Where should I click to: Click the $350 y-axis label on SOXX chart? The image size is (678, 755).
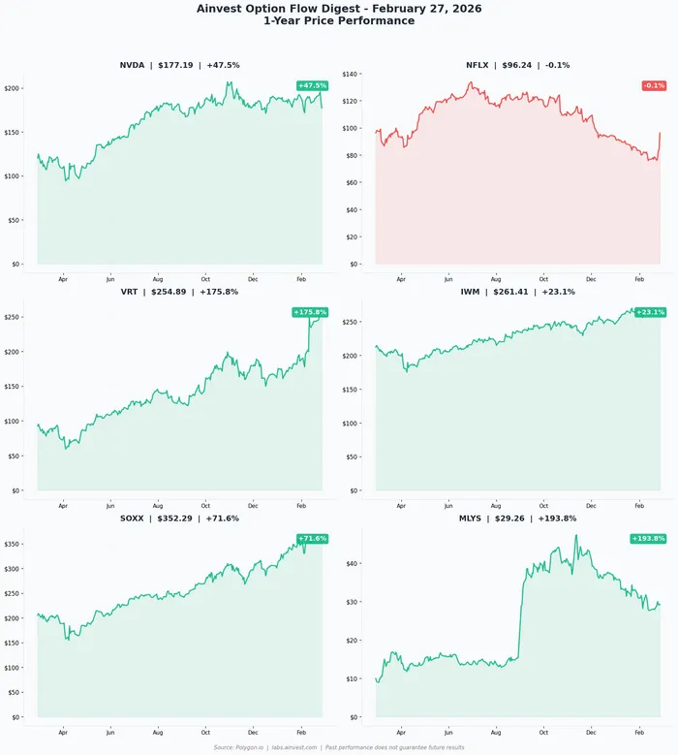(12, 545)
